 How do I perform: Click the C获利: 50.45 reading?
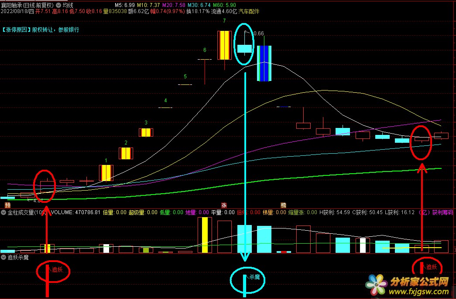pyautogui.click(x=367, y=212)
